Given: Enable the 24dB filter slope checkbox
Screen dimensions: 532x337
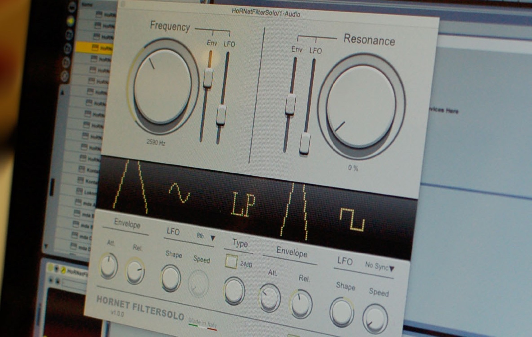Looking at the screenshot, I should 231,261.
